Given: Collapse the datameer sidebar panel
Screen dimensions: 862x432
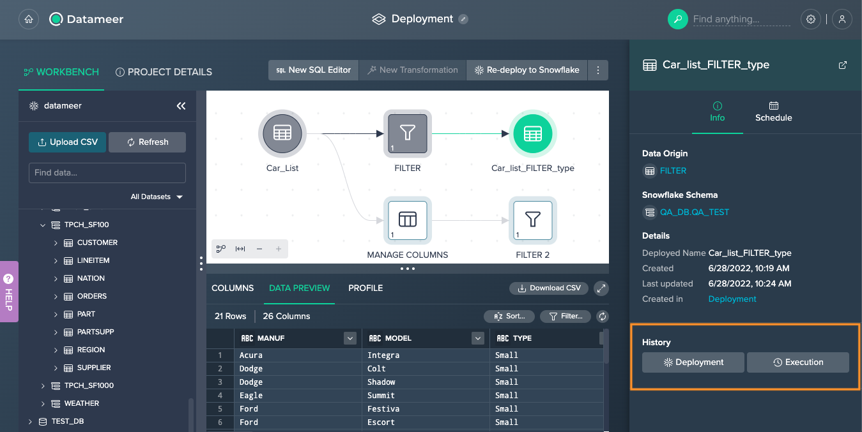Looking at the screenshot, I should (x=181, y=105).
